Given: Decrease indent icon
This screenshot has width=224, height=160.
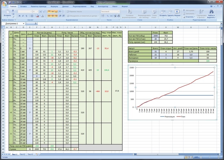Looking at the screenshot, I should tap(60, 16).
